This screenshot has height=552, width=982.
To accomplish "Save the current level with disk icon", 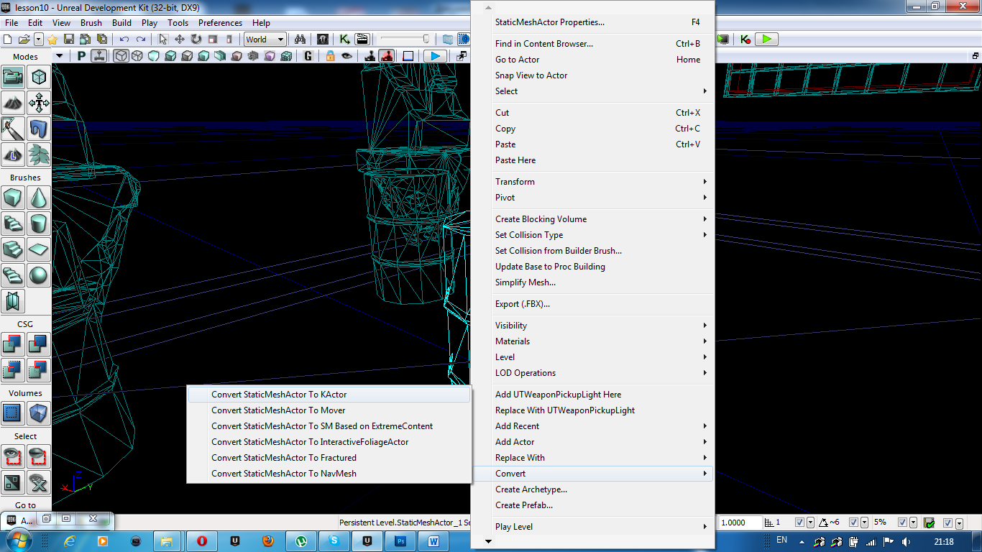I will click(69, 39).
